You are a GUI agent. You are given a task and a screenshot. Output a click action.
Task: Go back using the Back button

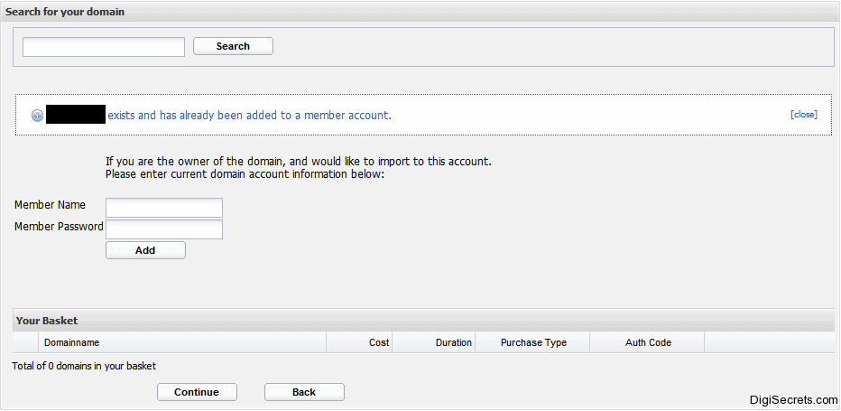tap(304, 392)
